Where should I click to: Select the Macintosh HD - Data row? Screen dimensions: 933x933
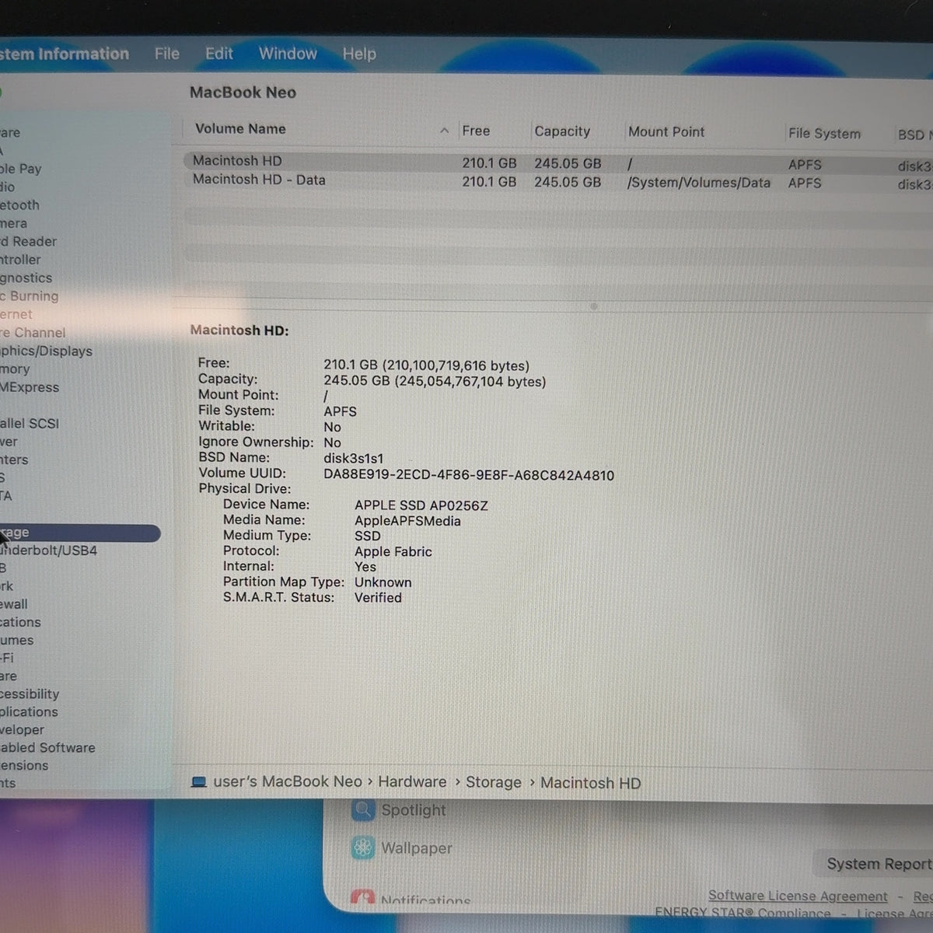click(x=558, y=181)
